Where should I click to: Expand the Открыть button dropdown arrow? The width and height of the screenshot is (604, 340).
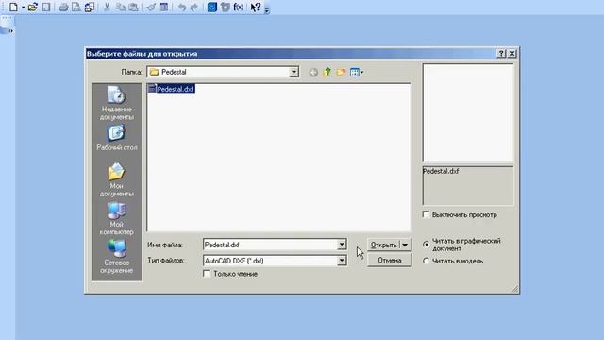coord(405,245)
